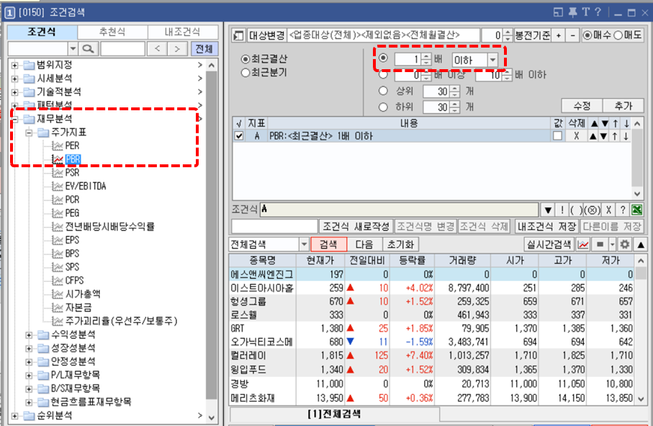The height and width of the screenshot is (426, 653).
Task: Click the X delete icon in condition row A
Action: click(577, 136)
